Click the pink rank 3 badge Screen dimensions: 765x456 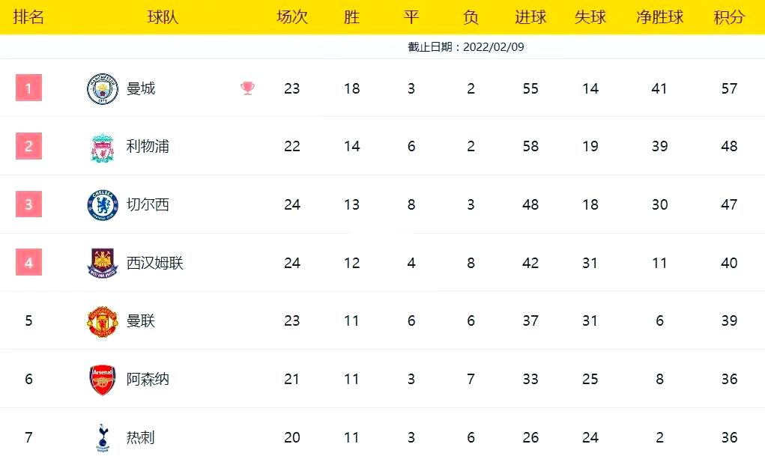(28, 204)
